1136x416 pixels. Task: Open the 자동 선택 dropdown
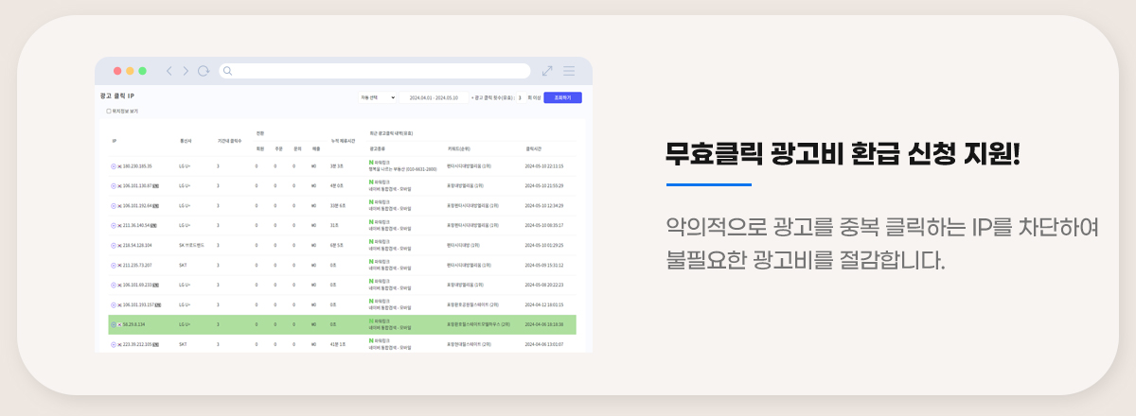376,97
